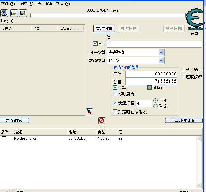Screen dimensions: 206x192
Task: Toggle the 可写 checkbox
Action: (115, 88)
